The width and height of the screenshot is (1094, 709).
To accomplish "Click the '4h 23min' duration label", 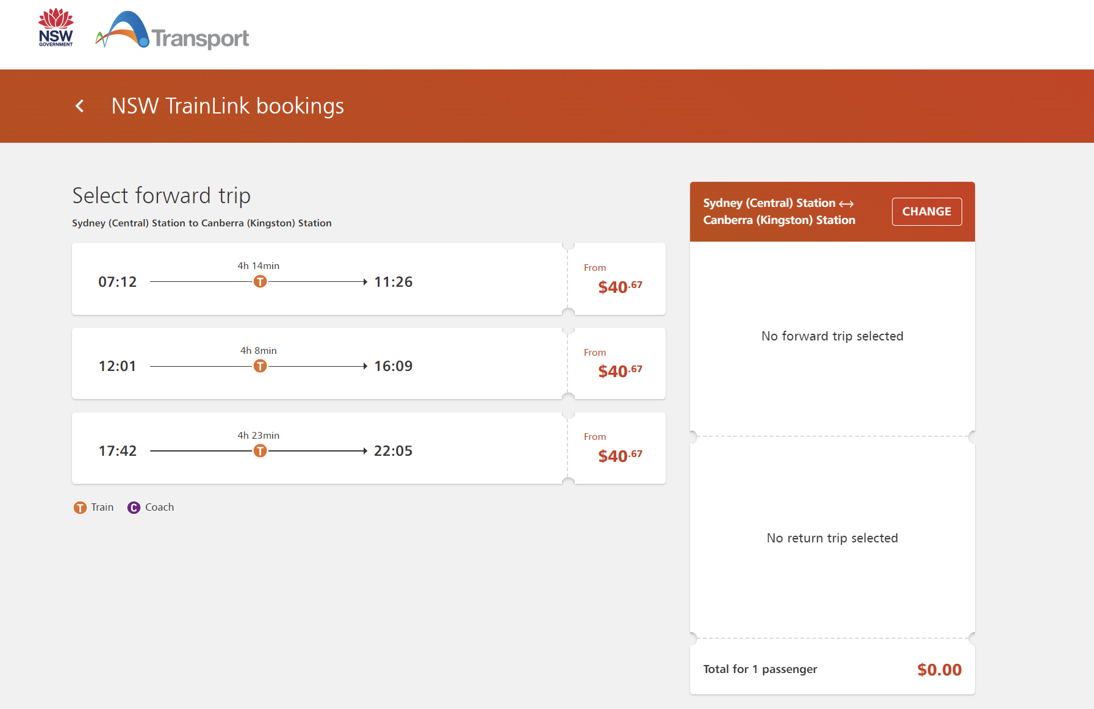I will [259, 436].
